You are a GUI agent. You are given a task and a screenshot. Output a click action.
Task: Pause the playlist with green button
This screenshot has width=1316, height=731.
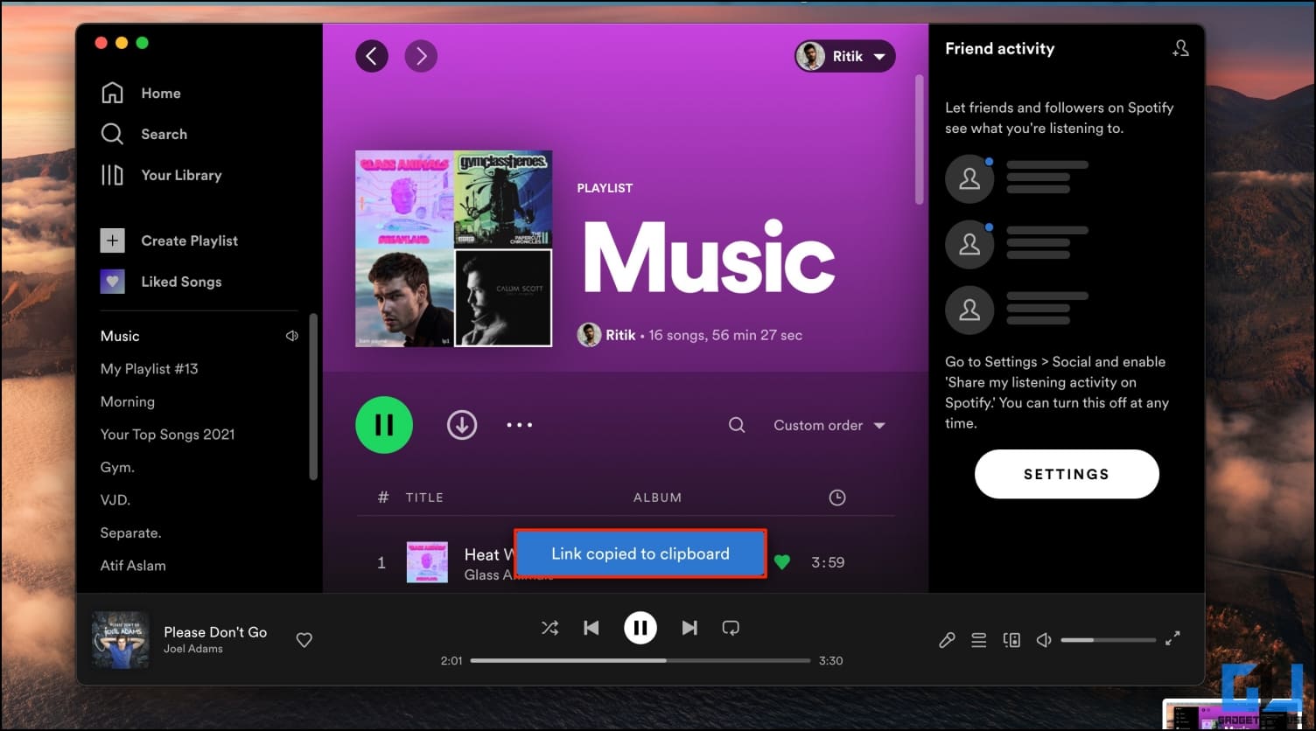[384, 425]
